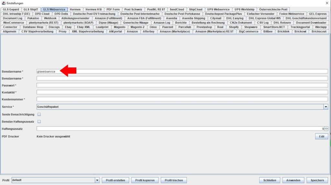Open the Ebay XML tab
This screenshot has height=185, width=331.
[84, 27]
